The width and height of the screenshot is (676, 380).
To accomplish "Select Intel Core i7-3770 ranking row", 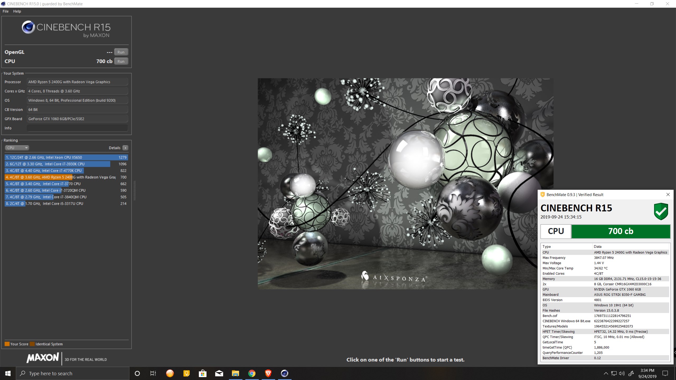I will pos(66,184).
